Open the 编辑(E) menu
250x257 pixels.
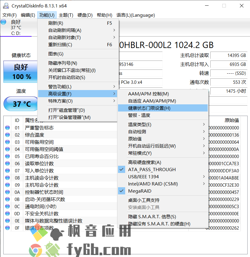coord(28,15)
